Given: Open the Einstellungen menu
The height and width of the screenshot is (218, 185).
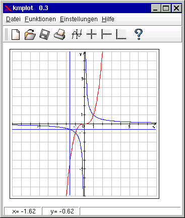Looking at the screenshot, I should (x=79, y=19).
